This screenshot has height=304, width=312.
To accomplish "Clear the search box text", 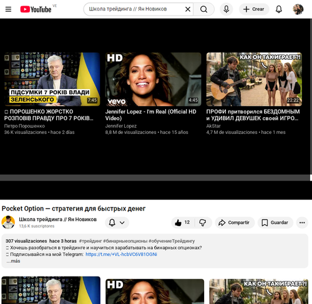I will (x=188, y=9).
